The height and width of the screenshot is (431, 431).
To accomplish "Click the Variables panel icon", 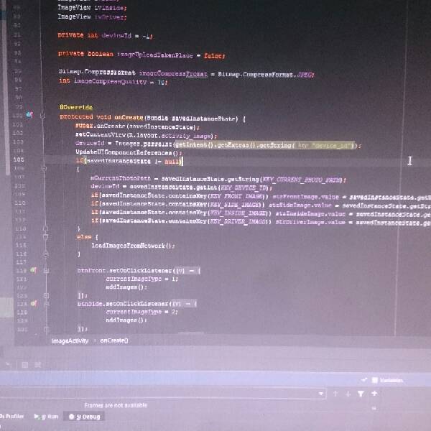I will click(x=374, y=380).
